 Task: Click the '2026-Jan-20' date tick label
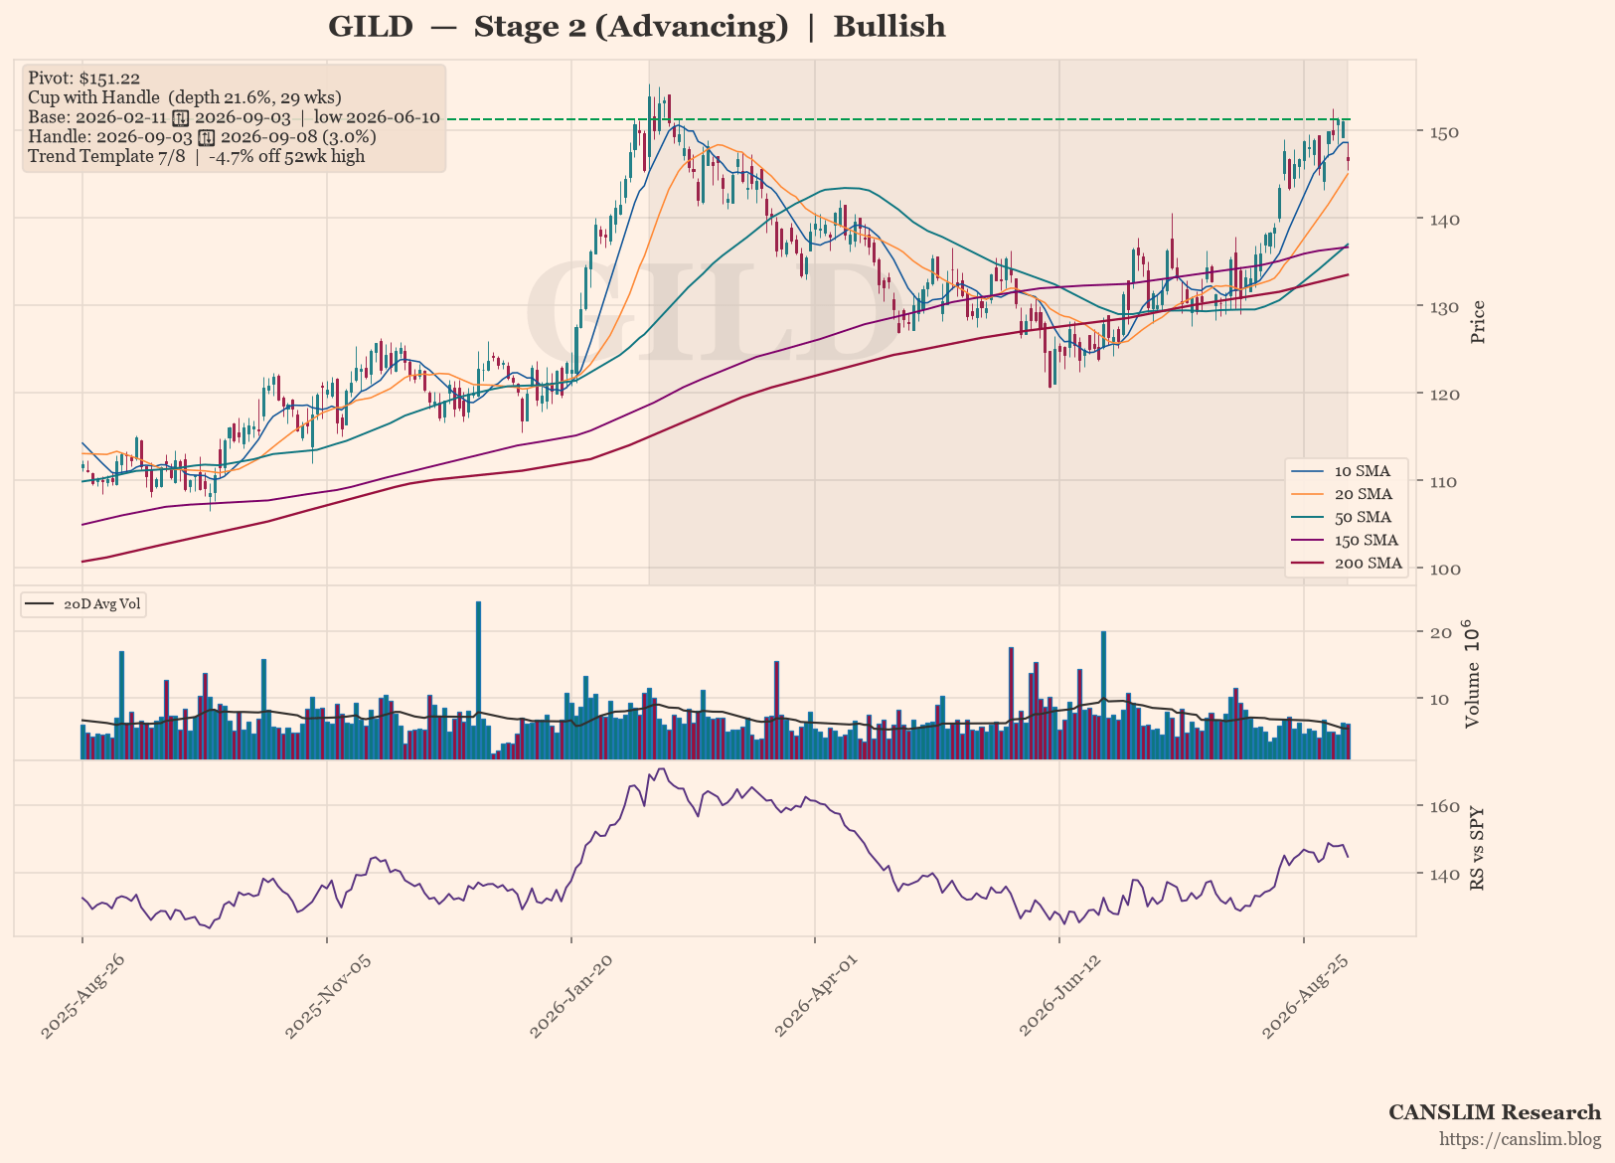click(x=571, y=998)
